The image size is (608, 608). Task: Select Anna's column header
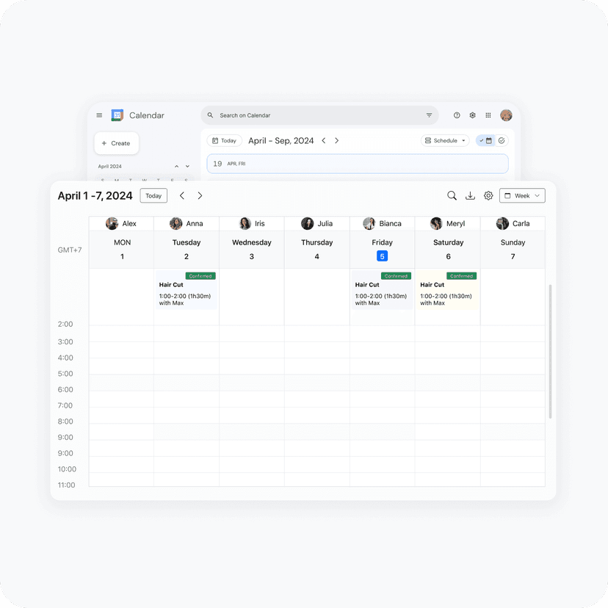tap(187, 224)
